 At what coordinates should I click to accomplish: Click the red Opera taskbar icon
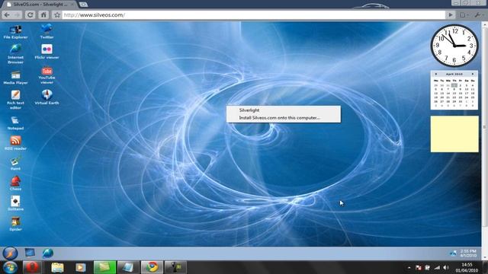[x=32, y=267]
